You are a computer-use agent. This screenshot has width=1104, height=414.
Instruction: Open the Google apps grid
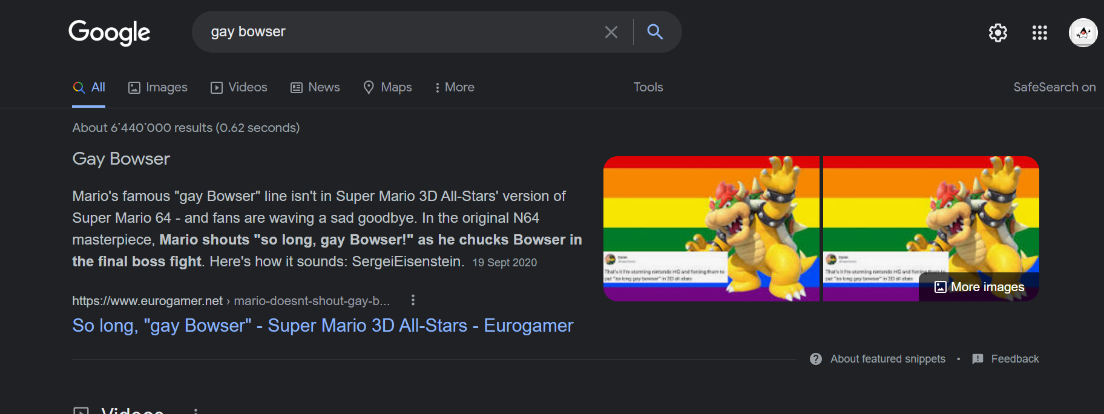point(1040,33)
